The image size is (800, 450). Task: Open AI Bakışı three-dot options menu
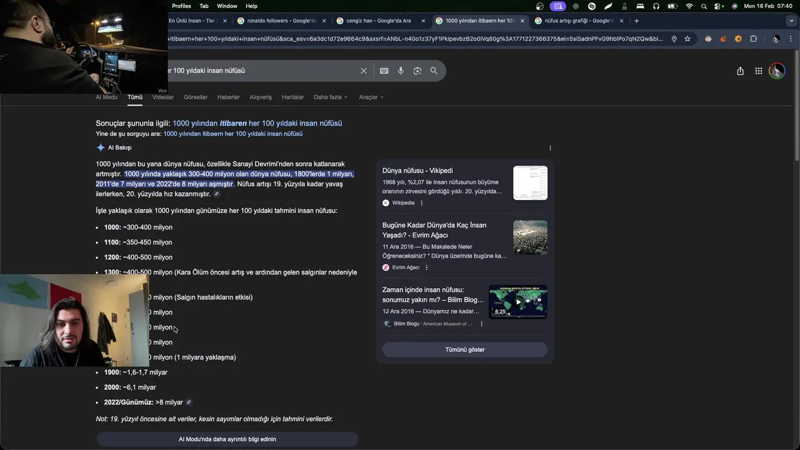tap(550, 148)
